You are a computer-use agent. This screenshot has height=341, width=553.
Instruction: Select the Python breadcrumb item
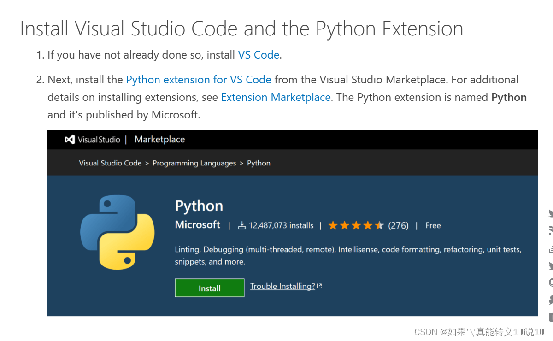[259, 163]
